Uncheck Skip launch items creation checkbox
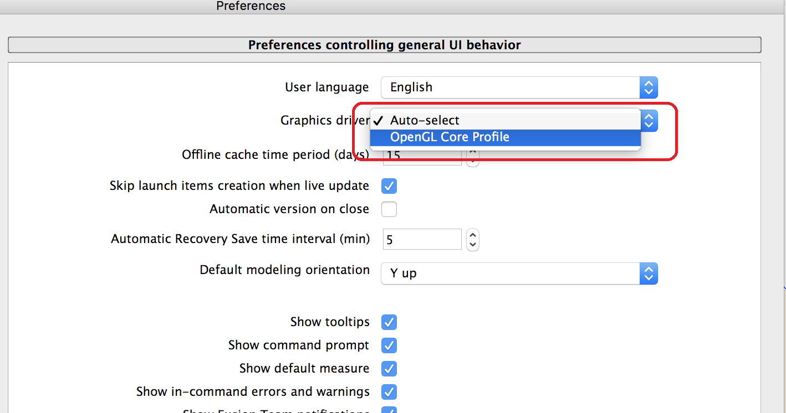 point(389,186)
